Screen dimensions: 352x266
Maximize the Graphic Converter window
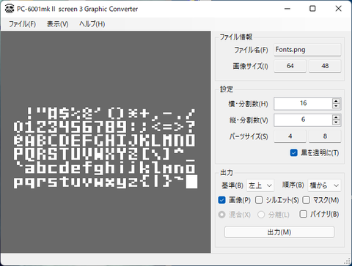tap(312, 9)
